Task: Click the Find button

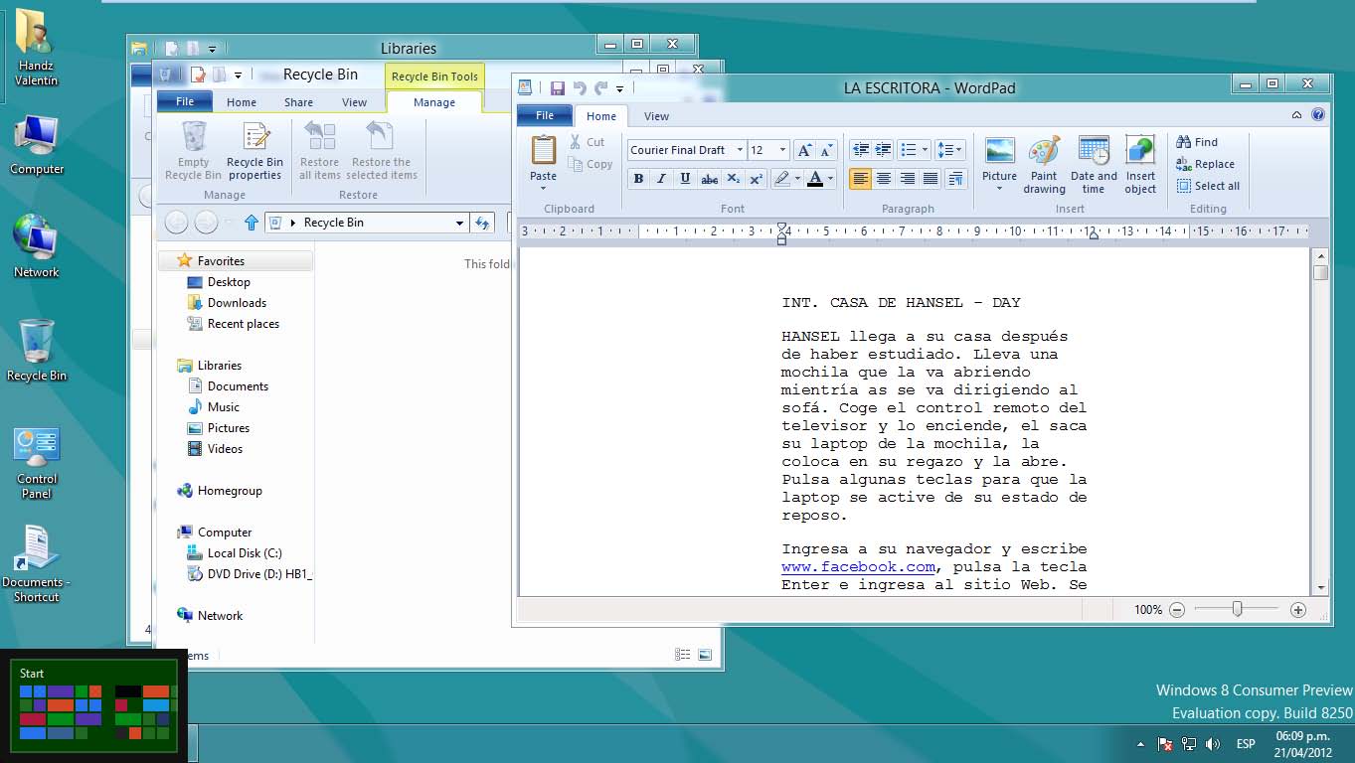Action: point(1197,142)
